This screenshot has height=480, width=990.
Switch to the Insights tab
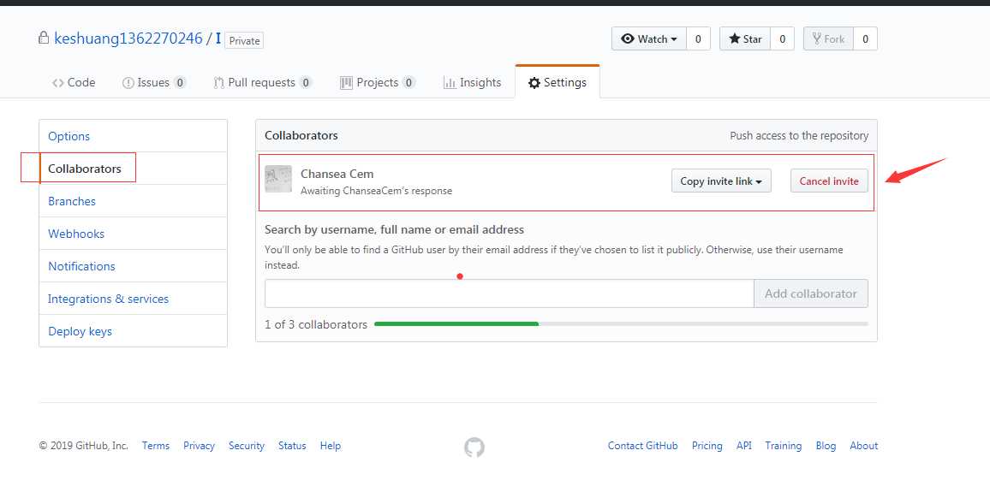tap(472, 83)
